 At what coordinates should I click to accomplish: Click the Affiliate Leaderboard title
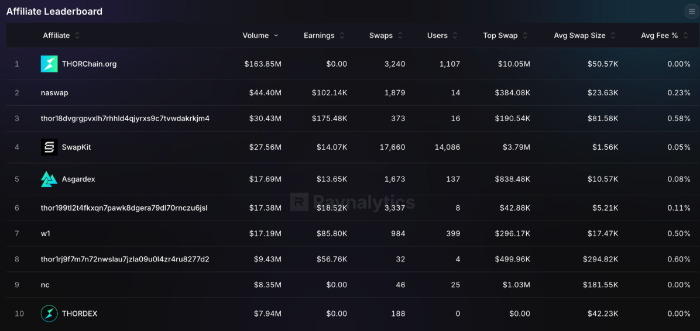(x=54, y=12)
